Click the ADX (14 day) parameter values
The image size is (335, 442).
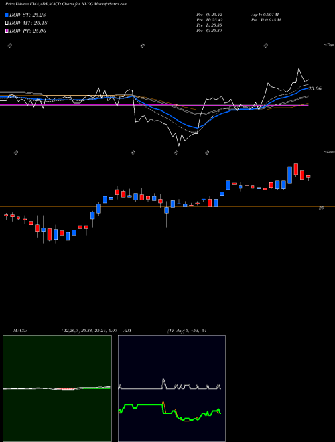point(187,331)
